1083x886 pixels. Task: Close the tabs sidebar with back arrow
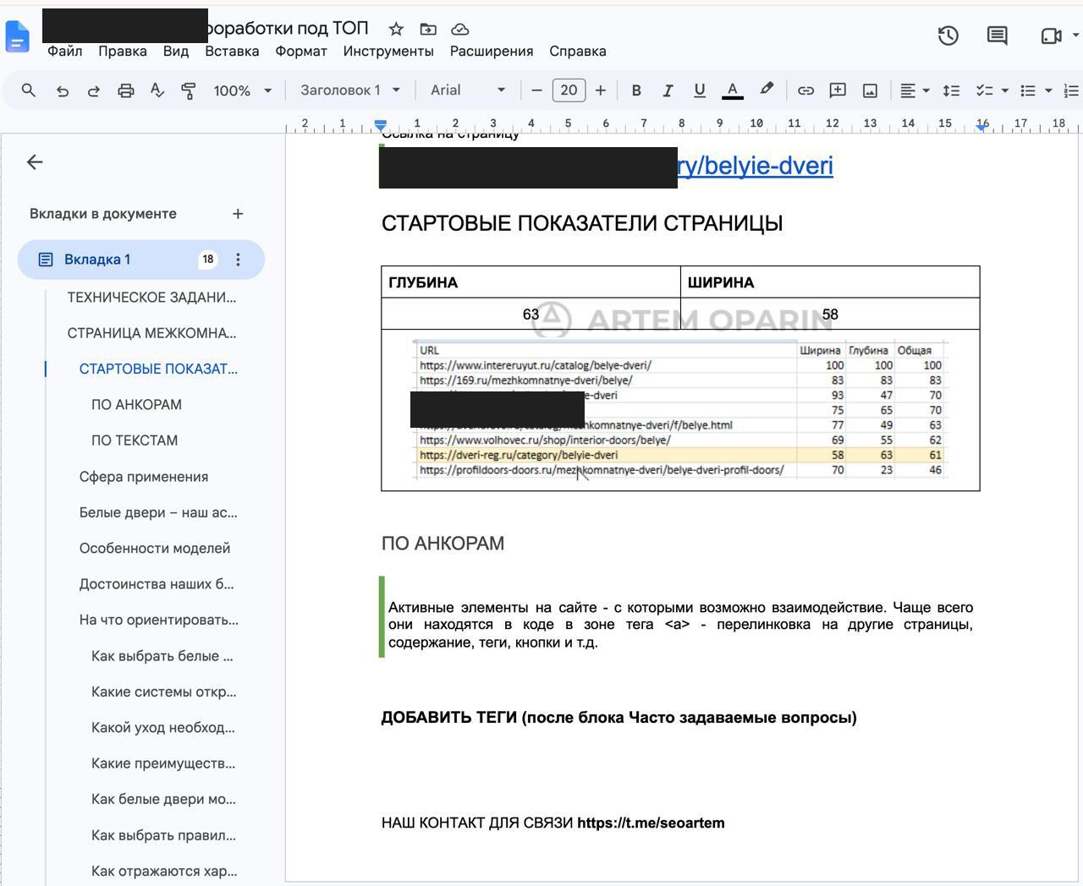[x=35, y=162]
